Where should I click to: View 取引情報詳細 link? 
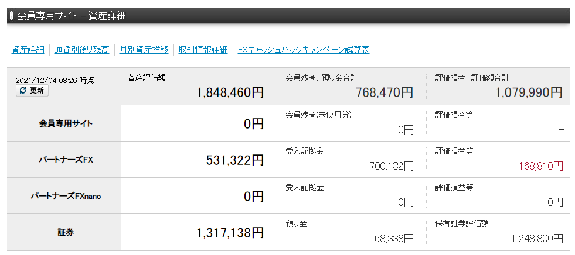tap(203, 50)
